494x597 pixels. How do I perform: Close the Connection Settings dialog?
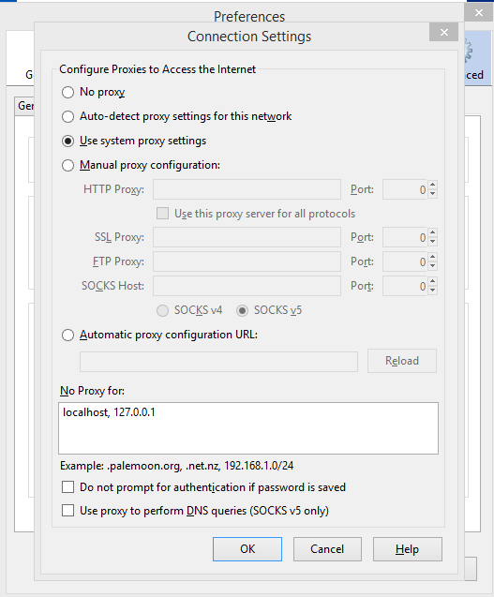443,33
